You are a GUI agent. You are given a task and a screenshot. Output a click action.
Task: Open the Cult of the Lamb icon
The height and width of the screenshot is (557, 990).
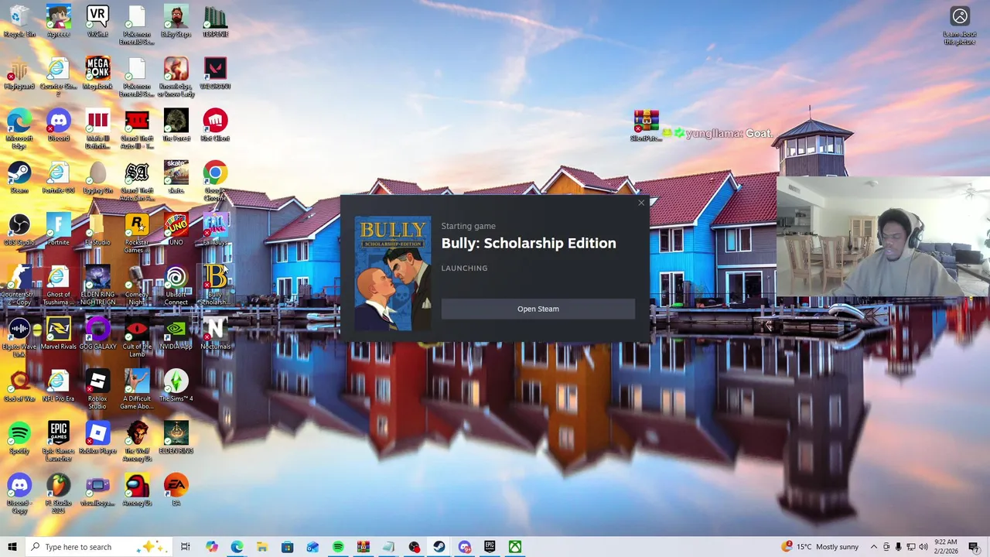[x=137, y=336]
